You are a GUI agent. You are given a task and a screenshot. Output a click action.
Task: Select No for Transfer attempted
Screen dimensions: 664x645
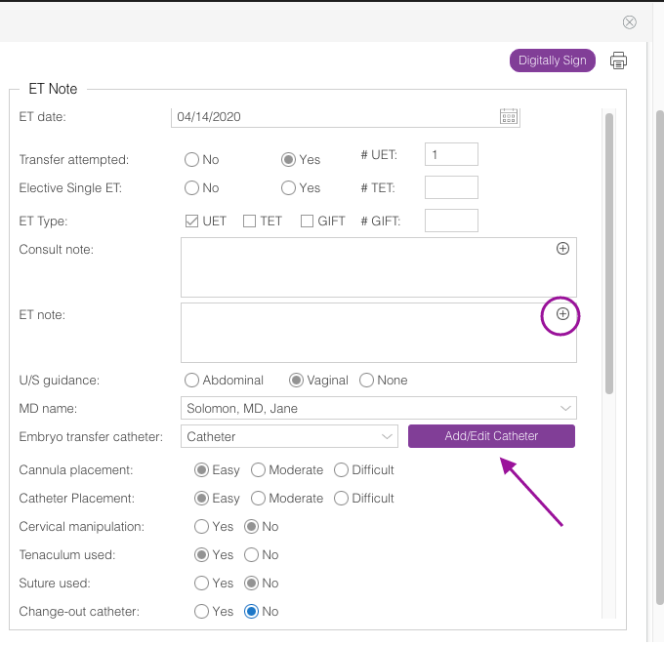click(x=192, y=160)
